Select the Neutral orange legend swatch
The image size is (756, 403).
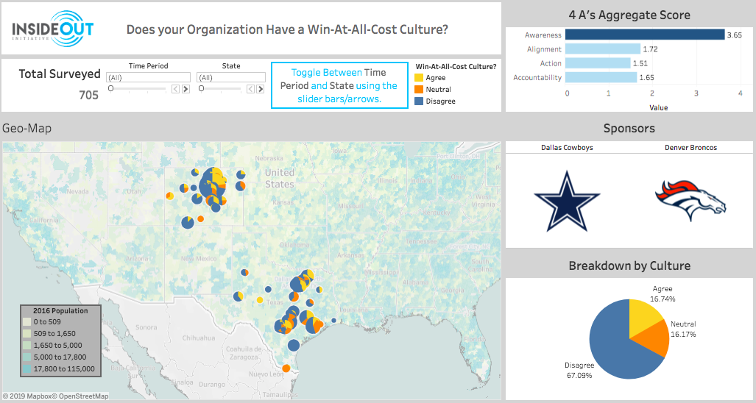point(420,90)
